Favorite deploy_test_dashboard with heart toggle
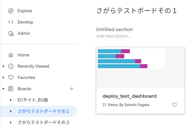The image size is (193, 129). [174, 105]
